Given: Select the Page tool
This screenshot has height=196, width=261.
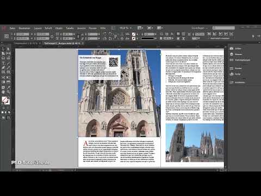Looking at the screenshot, I should coord(3,54).
